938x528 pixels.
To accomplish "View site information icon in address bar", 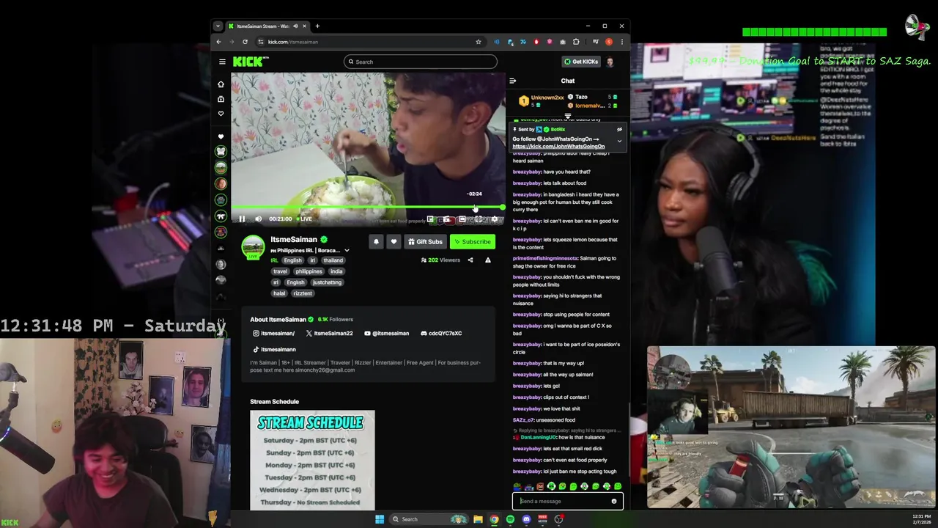I will [261, 42].
